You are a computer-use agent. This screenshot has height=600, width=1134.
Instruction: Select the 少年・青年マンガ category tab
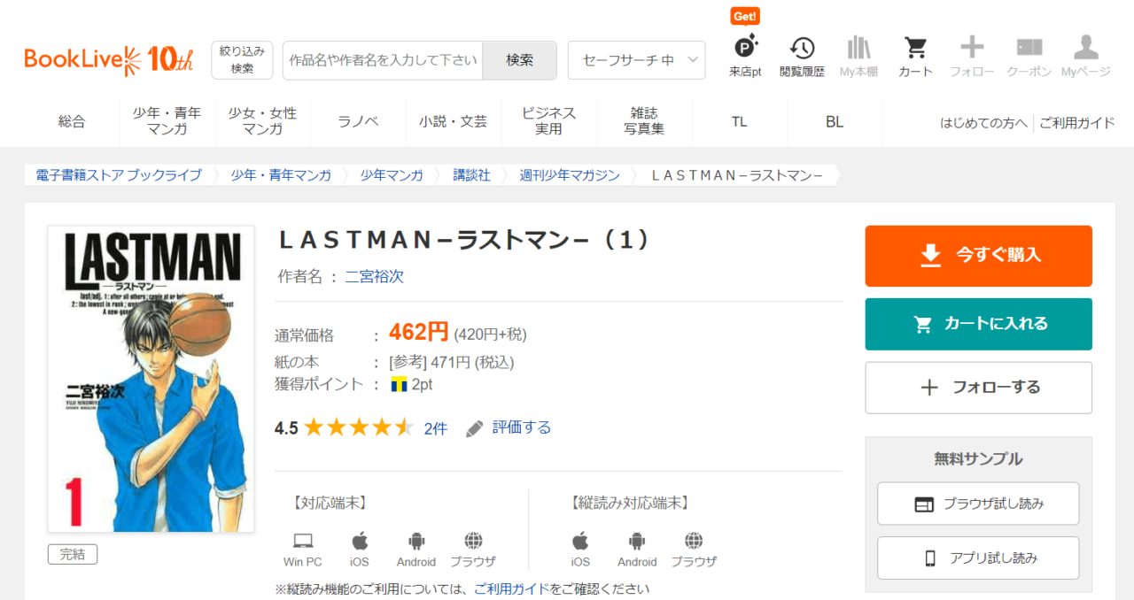coord(167,121)
